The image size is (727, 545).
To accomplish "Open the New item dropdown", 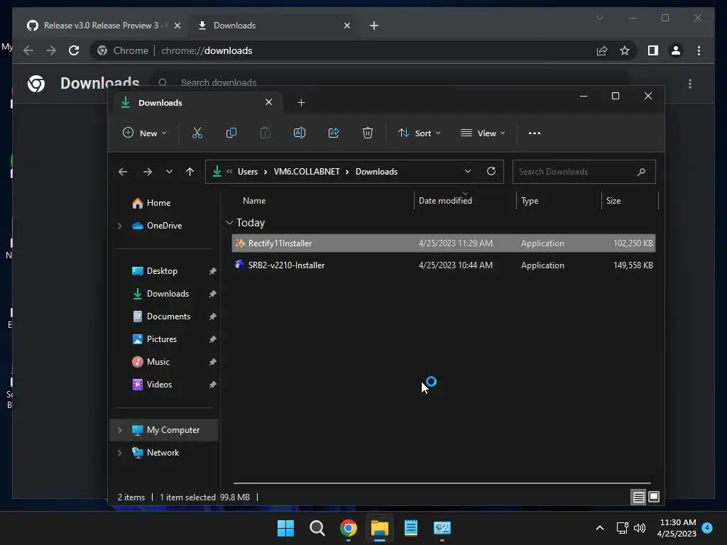I will pyautogui.click(x=144, y=133).
